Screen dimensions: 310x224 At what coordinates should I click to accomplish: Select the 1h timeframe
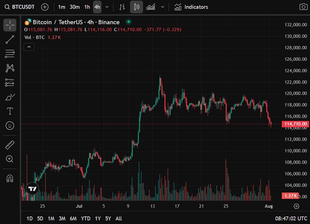point(87,7)
